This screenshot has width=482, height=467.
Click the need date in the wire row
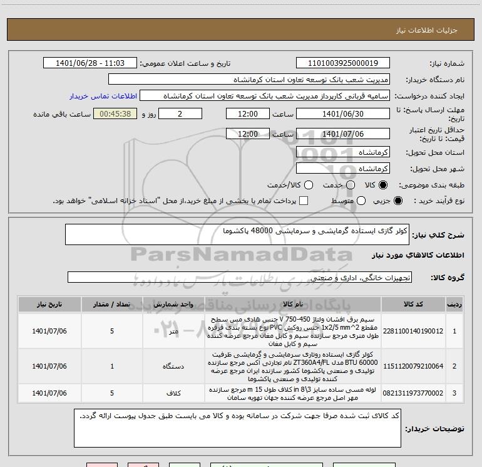click(x=49, y=331)
